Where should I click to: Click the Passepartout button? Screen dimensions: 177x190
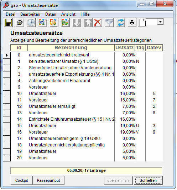48,180
